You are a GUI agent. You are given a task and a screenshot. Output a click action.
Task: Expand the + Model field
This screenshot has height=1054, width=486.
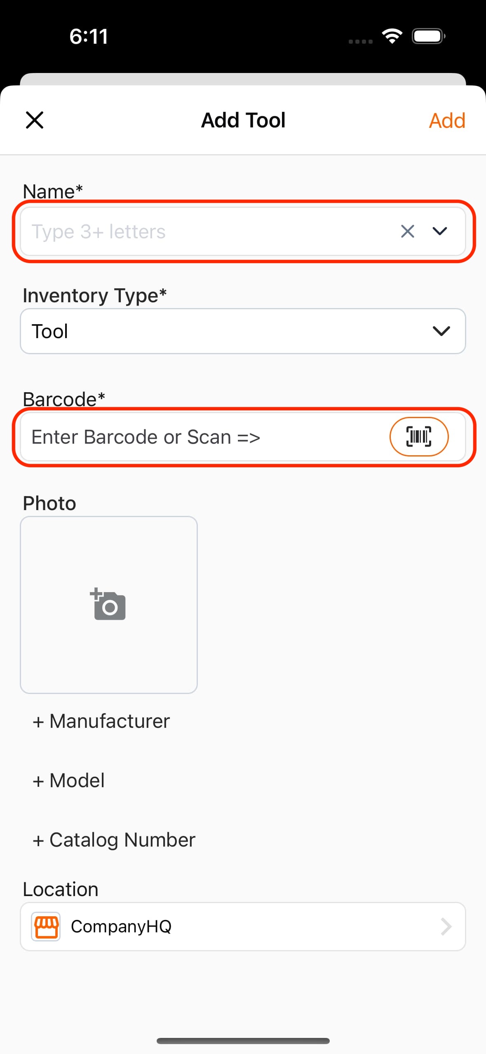[x=68, y=781]
